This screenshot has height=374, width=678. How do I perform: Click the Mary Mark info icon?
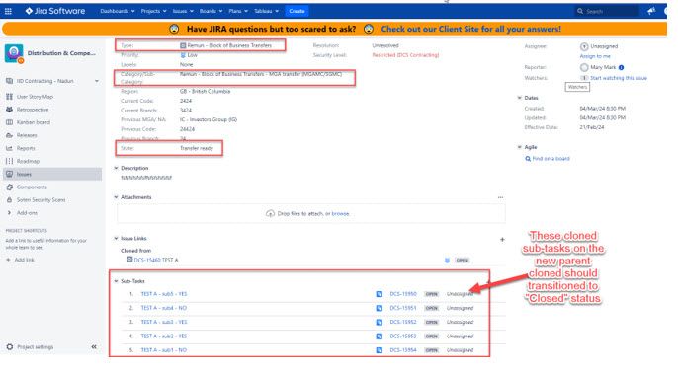click(622, 67)
